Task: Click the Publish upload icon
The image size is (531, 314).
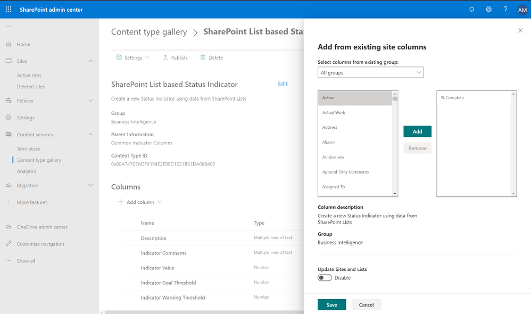Action: point(165,57)
